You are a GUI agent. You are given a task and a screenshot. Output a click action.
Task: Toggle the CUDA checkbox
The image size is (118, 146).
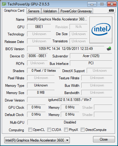pyautogui.click(x=49, y=129)
